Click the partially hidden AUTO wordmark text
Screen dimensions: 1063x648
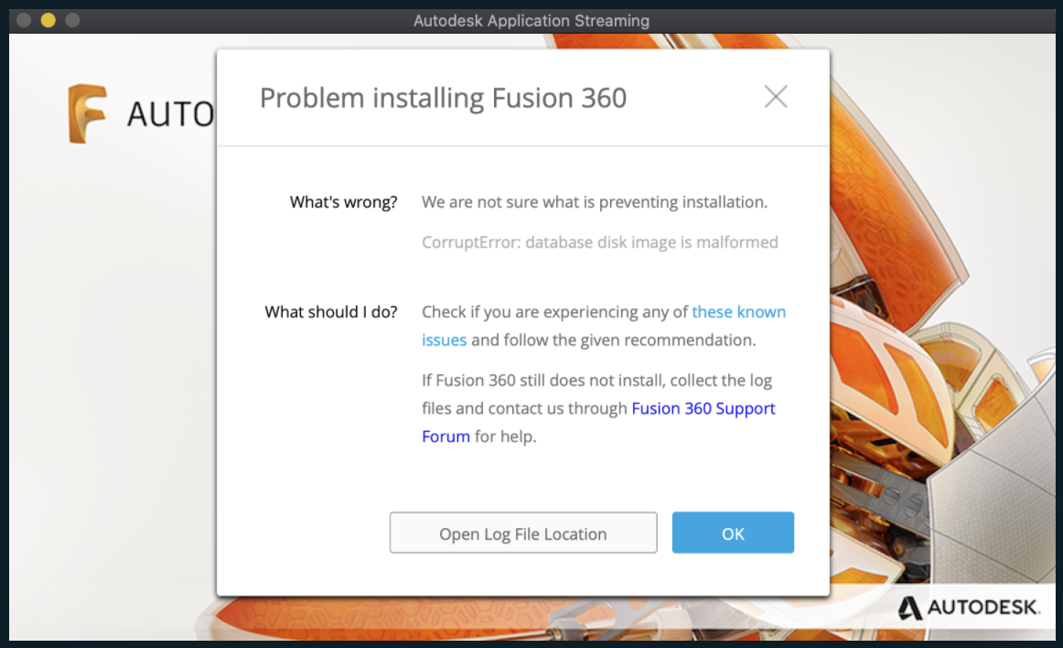169,114
